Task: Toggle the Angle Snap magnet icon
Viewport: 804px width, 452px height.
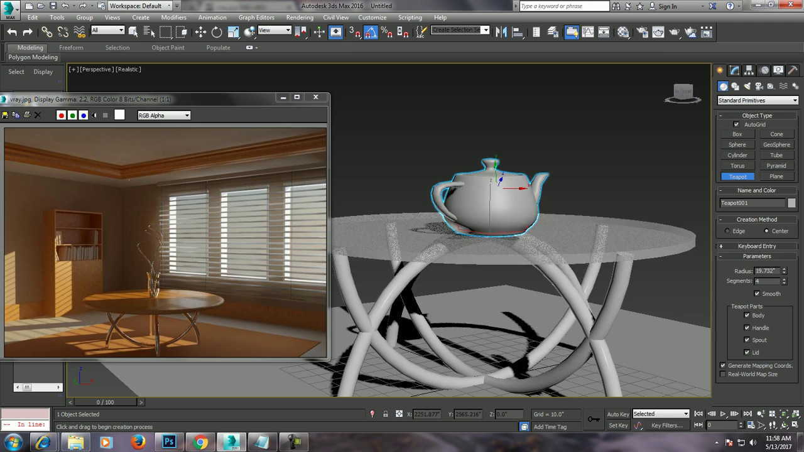Action: click(x=371, y=32)
